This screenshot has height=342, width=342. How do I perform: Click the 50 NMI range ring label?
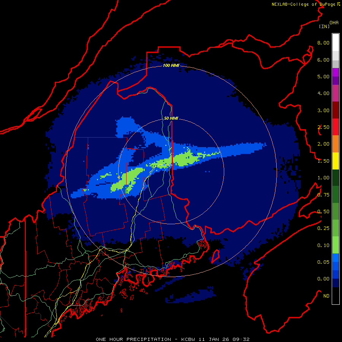point(171,118)
